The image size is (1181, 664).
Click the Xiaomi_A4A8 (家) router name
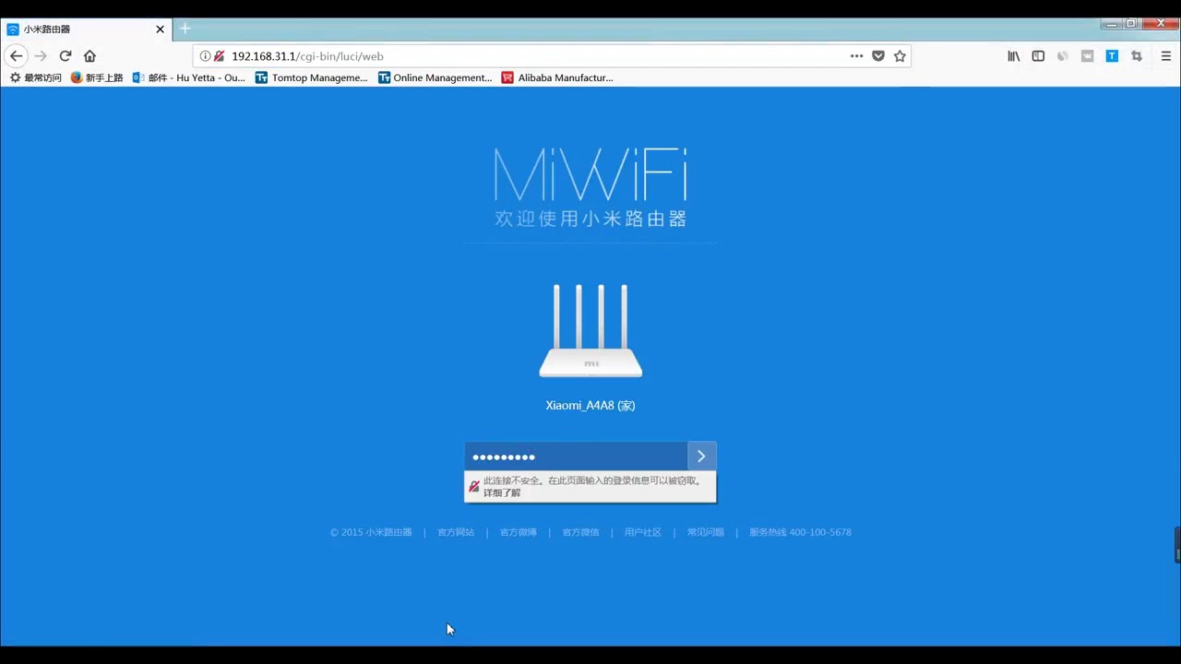(x=590, y=406)
